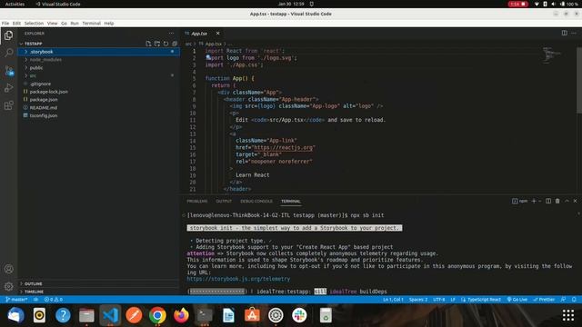This screenshot has width=582, height=327.
Task: Expand the public folder
Action: 99,68
